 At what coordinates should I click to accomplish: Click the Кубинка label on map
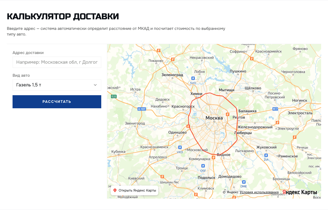click(x=118, y=151)
